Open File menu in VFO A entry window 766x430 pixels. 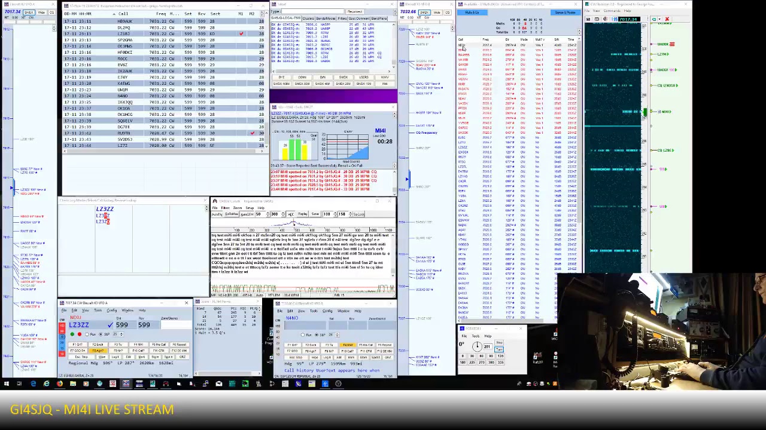point(64,310)
